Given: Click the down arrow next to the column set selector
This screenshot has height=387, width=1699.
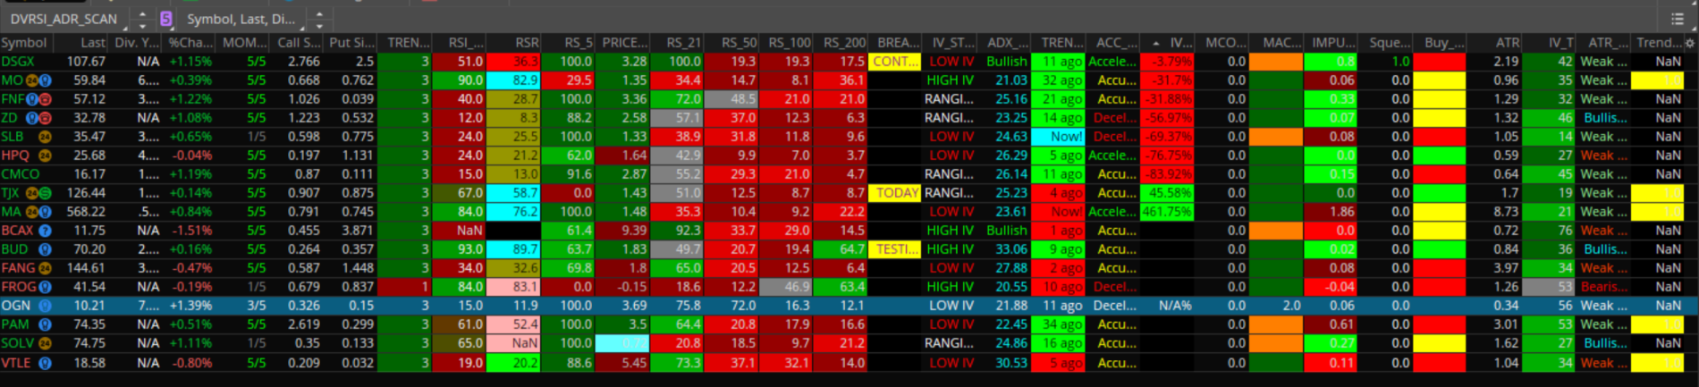Looking at the screenshot, I should pos(319,25).
